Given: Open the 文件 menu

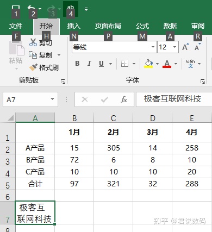Looking at the screenshot, I should 16,26.
